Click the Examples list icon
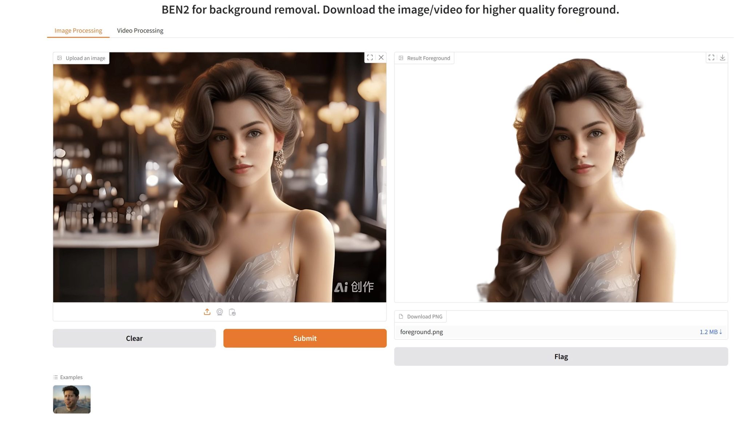Screen dimensions: 745x437 click(55, 377)
